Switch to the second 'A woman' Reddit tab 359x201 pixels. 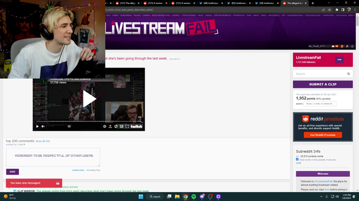point(183,3)
